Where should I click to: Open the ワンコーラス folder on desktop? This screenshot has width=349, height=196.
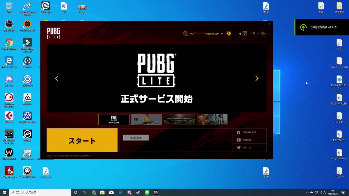(x=339, y=172)
